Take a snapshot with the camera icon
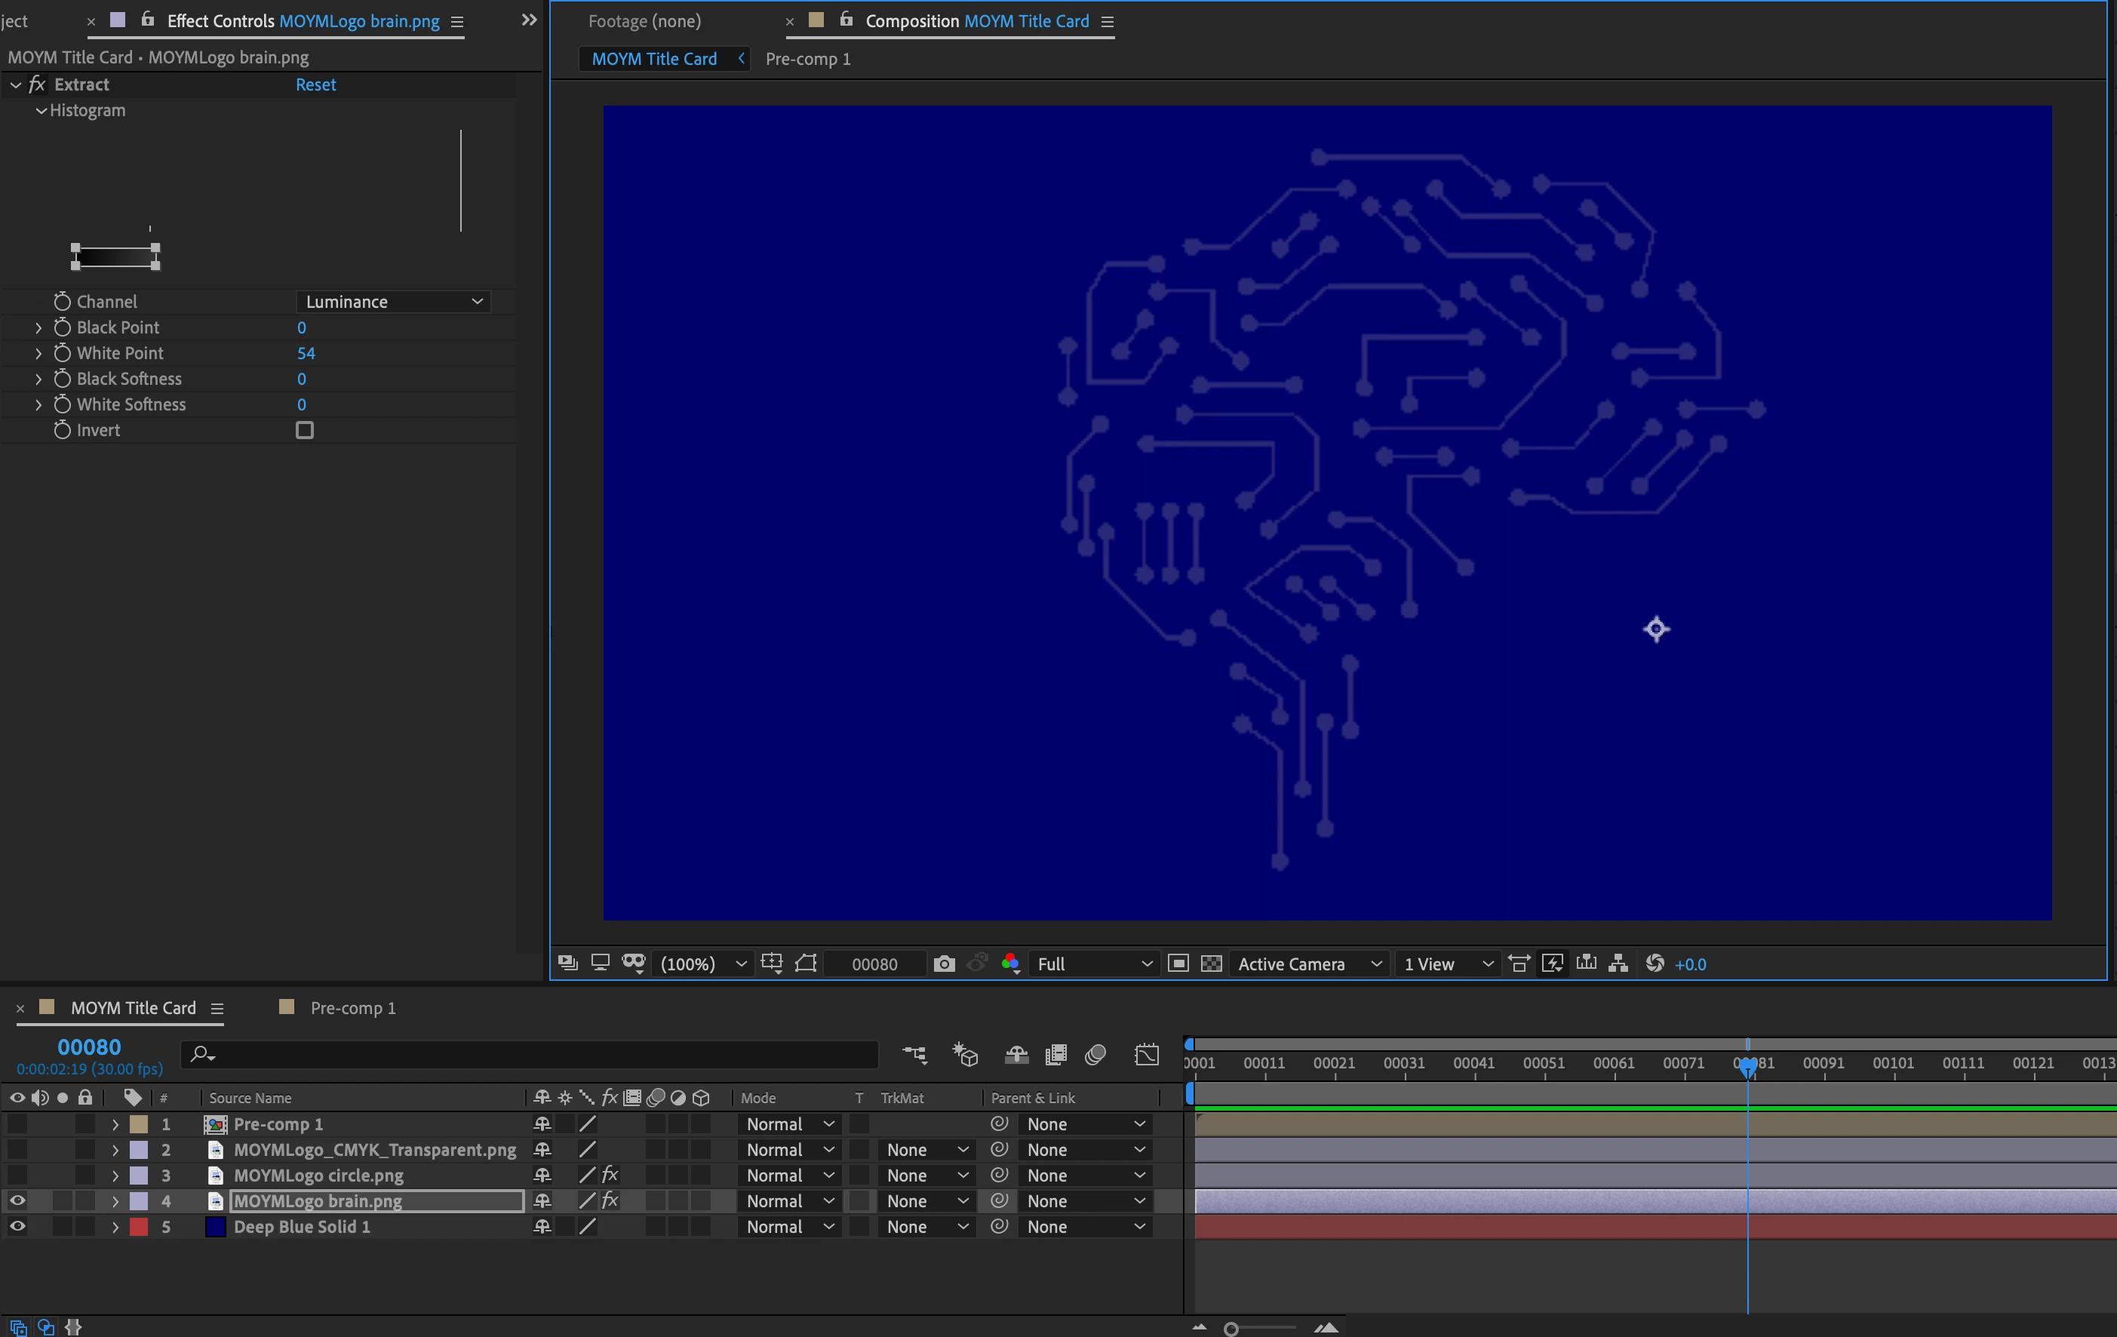Viewport: 2117px width, 1337px height. pos(943,964)
